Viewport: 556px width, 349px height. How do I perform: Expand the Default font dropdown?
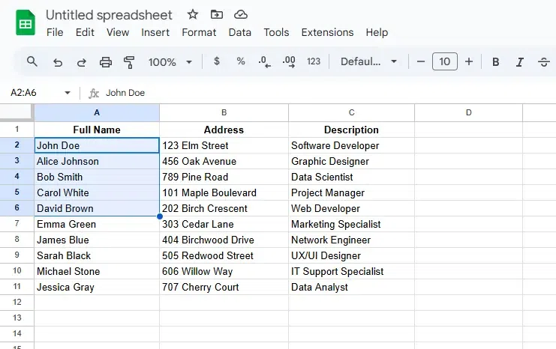pyautogui.click(x=368, y=62)
